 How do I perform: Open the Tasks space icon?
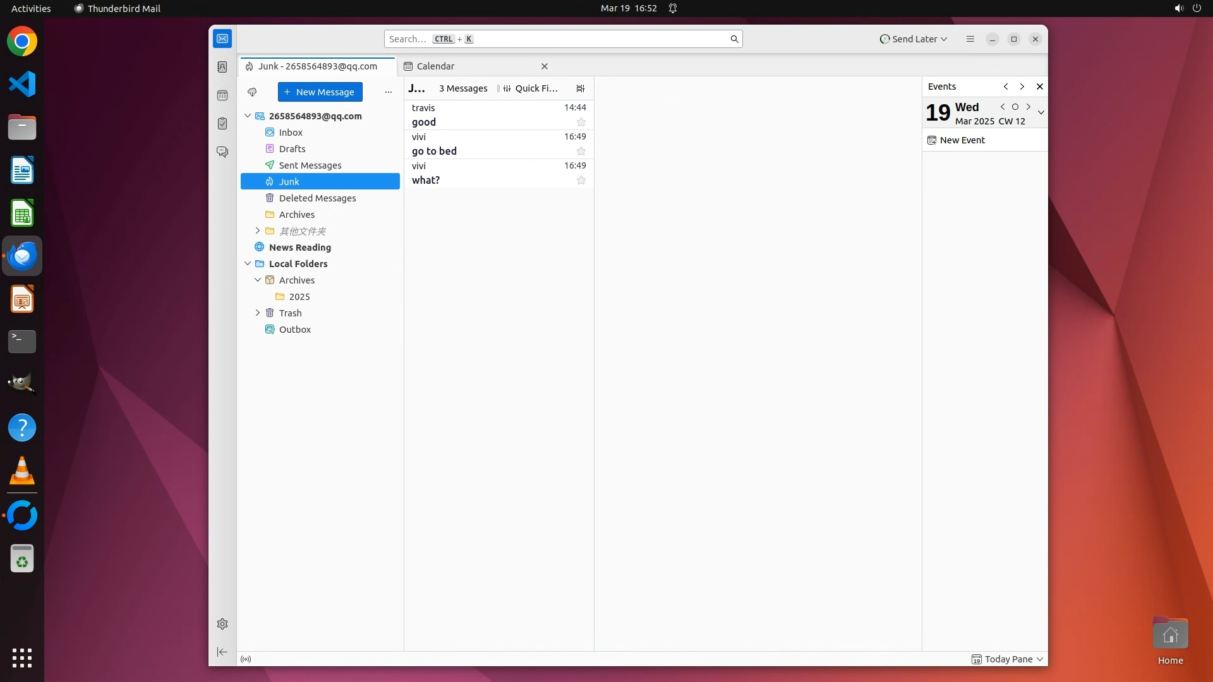pos(222,124)
